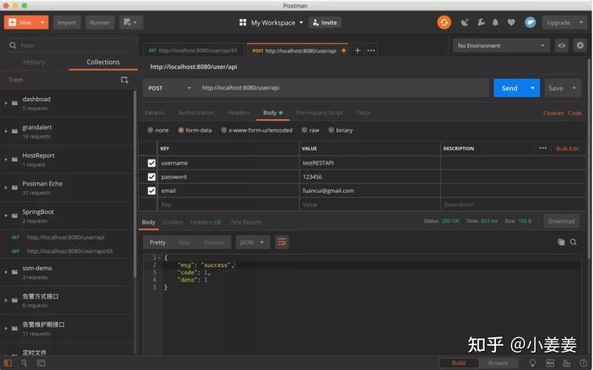Expand the Postman Echo collection

coord(6,187)
